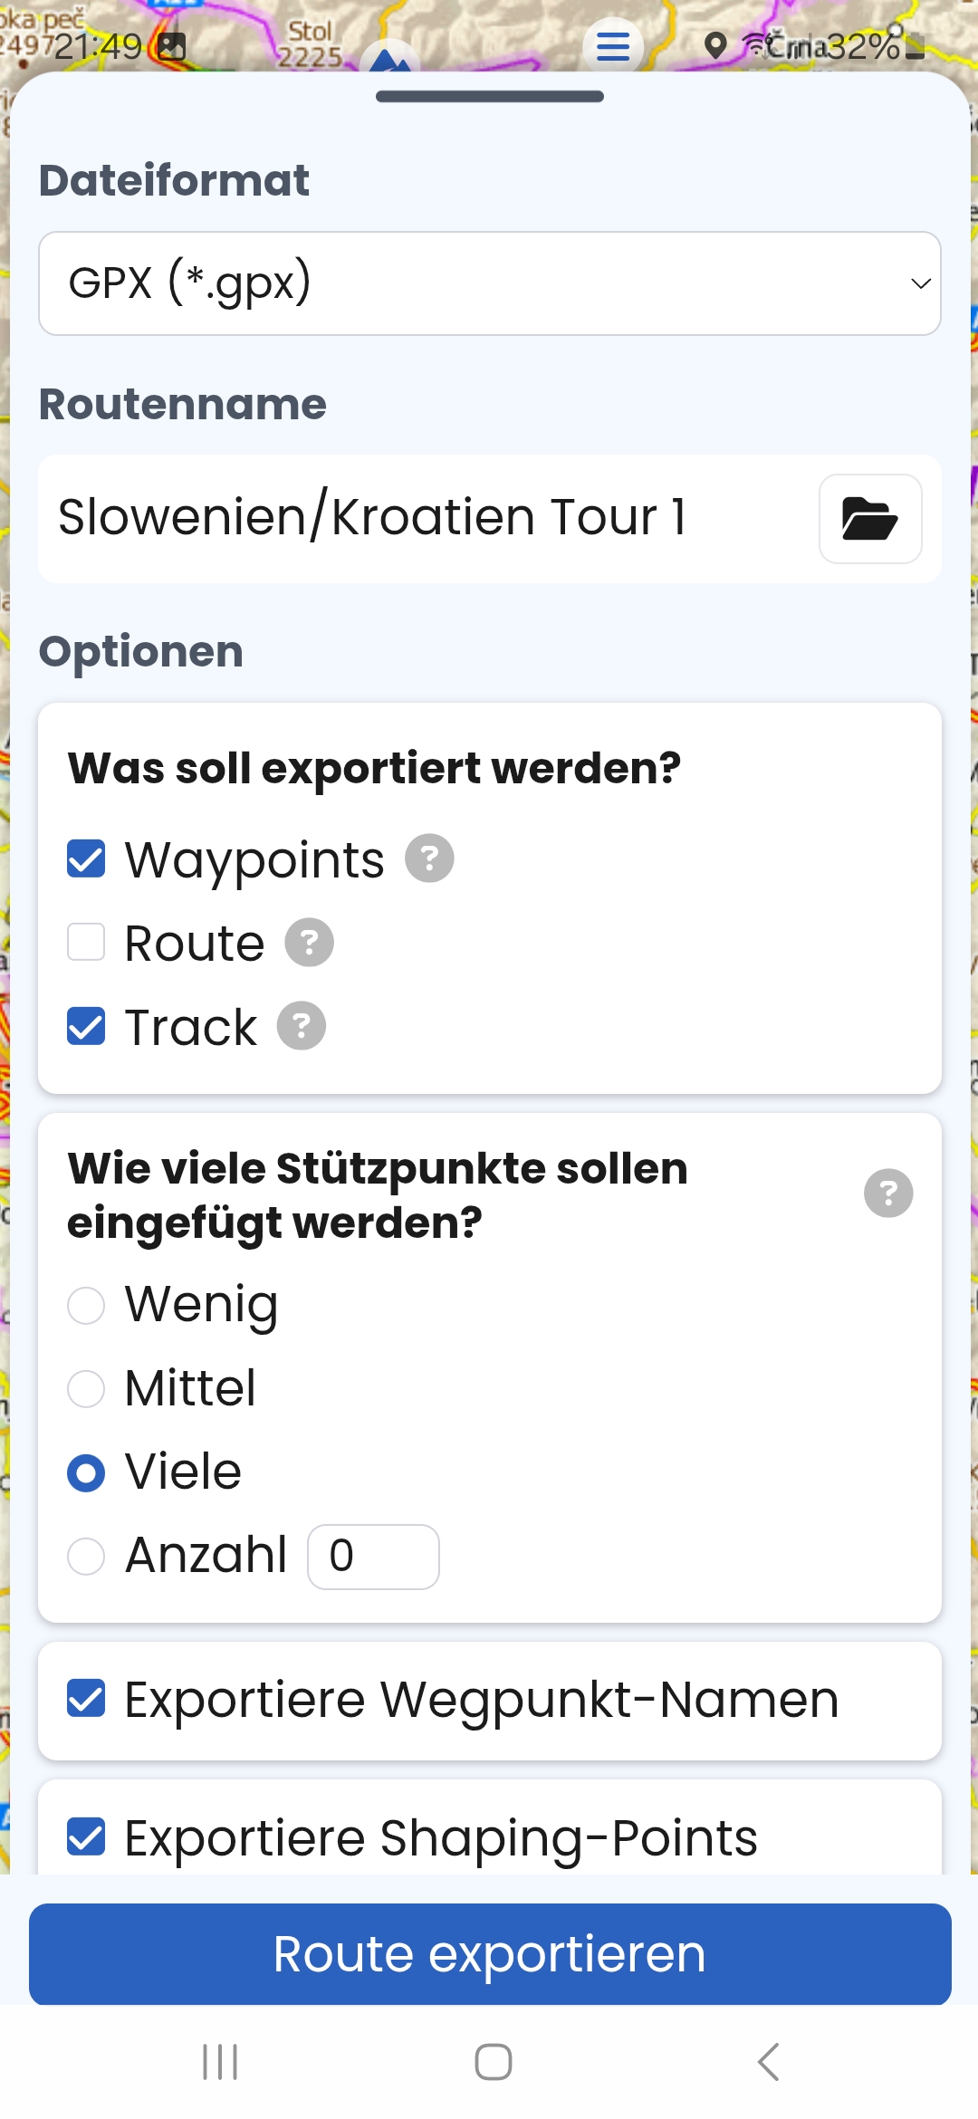Uncheck the Waypoints export checkbox
This screenshot has width=978, height=2119.
coord(86,859)
